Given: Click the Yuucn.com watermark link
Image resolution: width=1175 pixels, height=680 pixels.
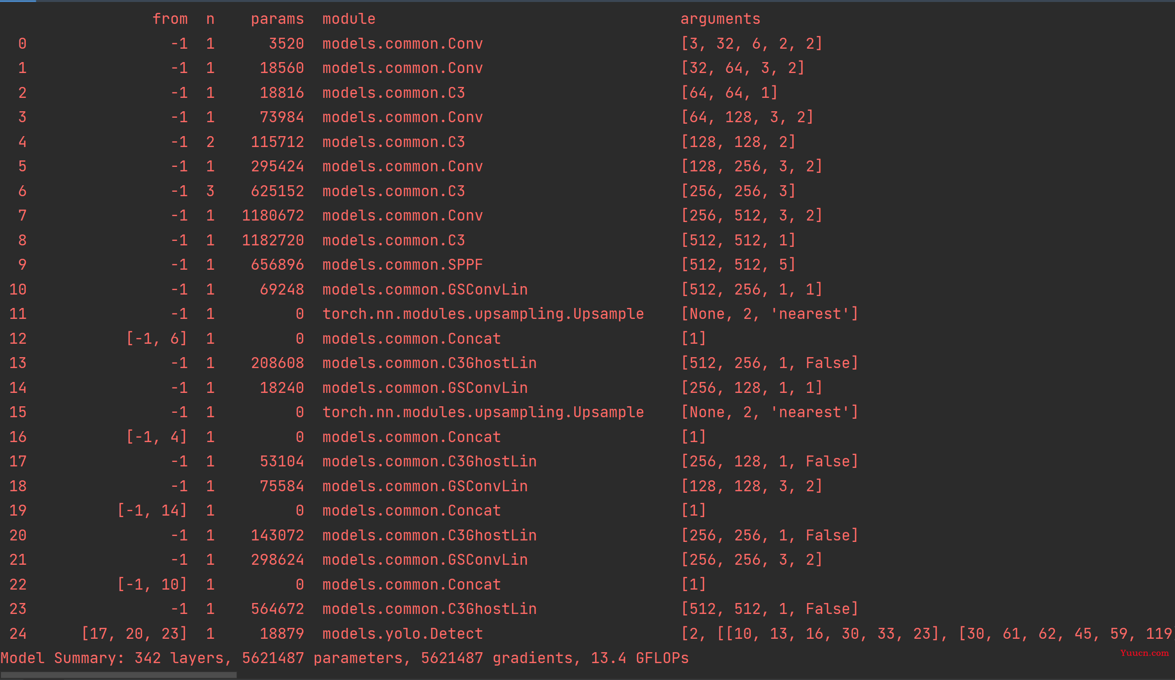Looking at the screenshot, I should [x=1144, y=653].
